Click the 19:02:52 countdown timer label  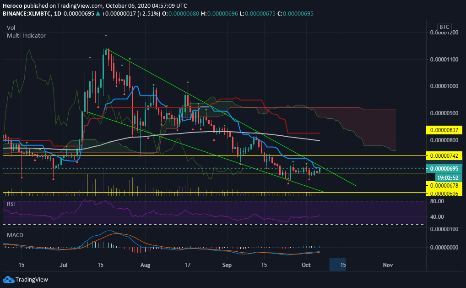coord(448,178)
